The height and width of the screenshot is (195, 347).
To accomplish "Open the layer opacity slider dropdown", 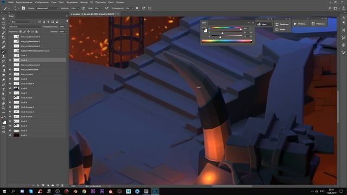I will coord(66,27).
